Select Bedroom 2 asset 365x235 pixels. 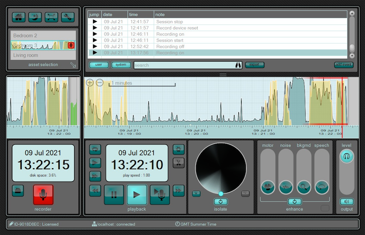(43, 36)
